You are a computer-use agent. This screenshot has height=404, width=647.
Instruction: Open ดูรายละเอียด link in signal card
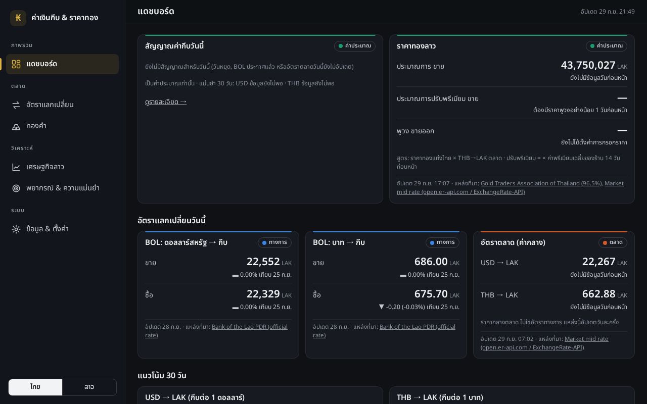tap(166, 102)
